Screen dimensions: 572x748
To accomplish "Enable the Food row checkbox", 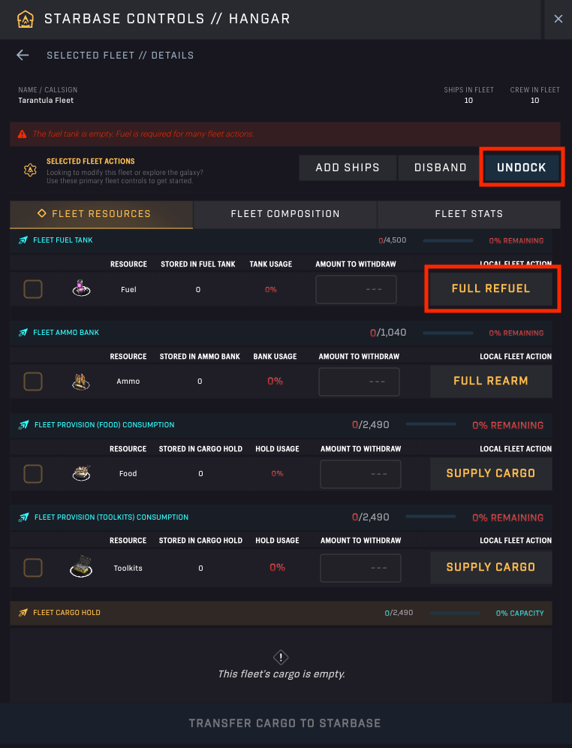I will click(33, 474).
